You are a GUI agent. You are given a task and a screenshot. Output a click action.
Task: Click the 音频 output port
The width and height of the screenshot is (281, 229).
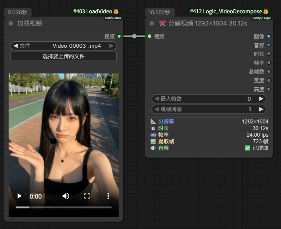coord(269,45)
